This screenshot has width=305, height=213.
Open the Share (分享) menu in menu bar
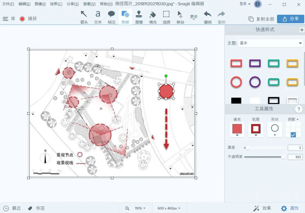[x=73, y=4]
